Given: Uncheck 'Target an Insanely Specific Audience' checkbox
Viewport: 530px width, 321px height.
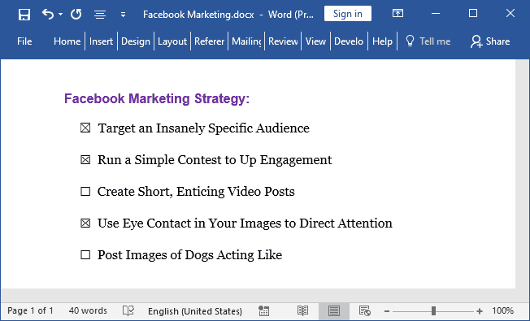Looking at the screenshot, I should [x=85, y=128].
